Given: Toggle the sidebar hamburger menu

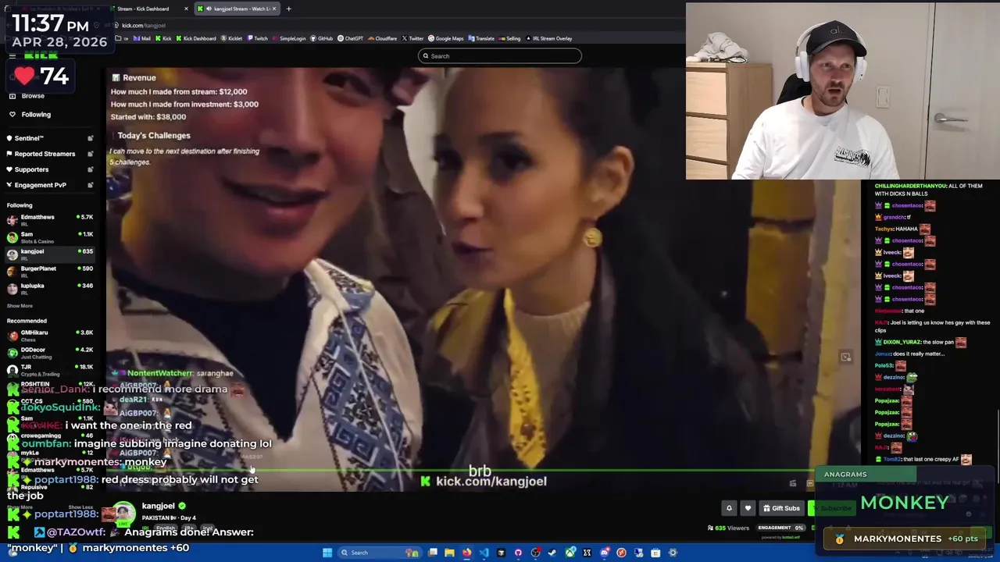Looking at the screenshot, I should pyautogui.click(x=12, y=55).
